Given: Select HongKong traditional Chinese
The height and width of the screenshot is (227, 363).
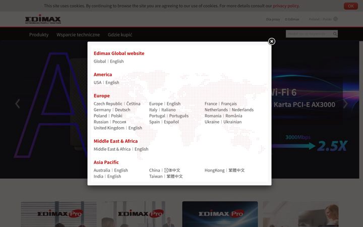Looking at the screenshot, I should [224, 171].
